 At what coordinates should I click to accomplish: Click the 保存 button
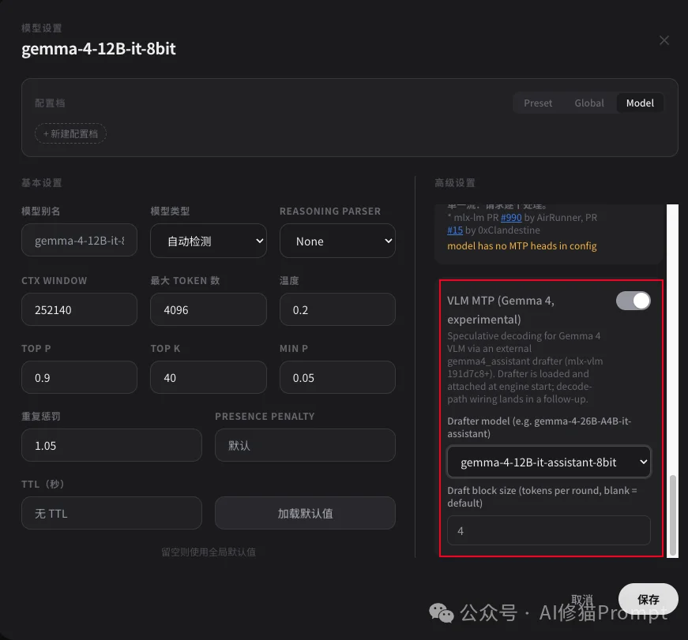pyautogui.click(x=648, y=599)
